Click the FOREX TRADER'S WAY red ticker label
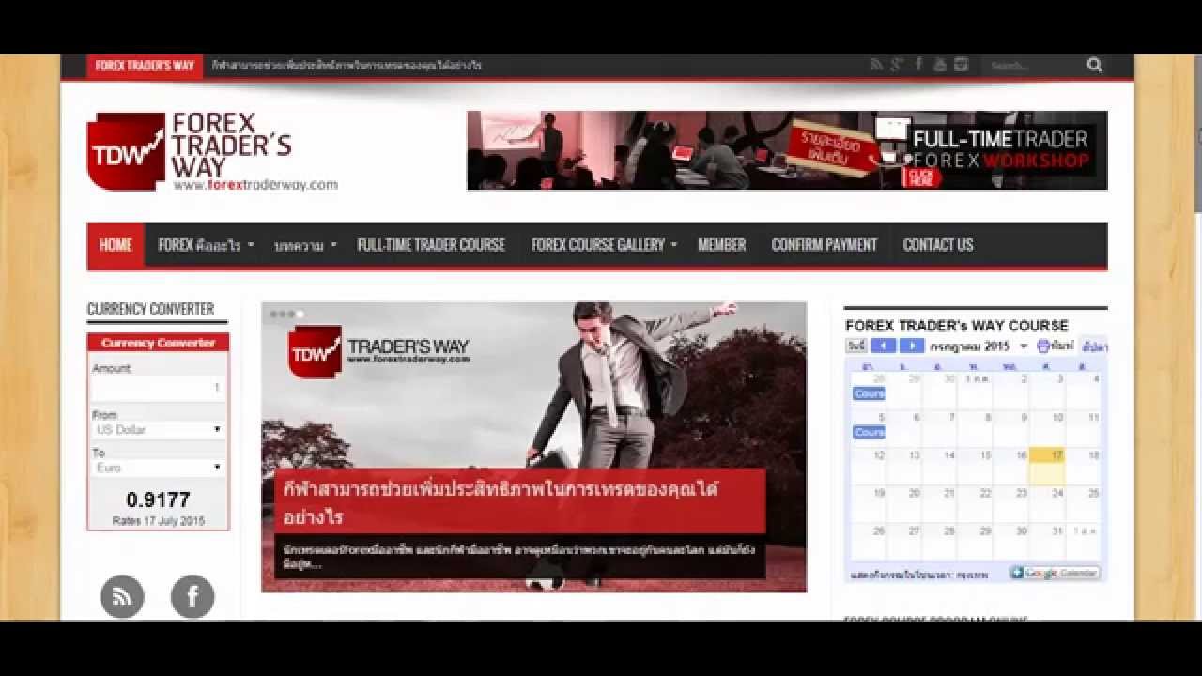This screenshot has width=1202, height=676. pyautogui.click(x=145, y=66)
